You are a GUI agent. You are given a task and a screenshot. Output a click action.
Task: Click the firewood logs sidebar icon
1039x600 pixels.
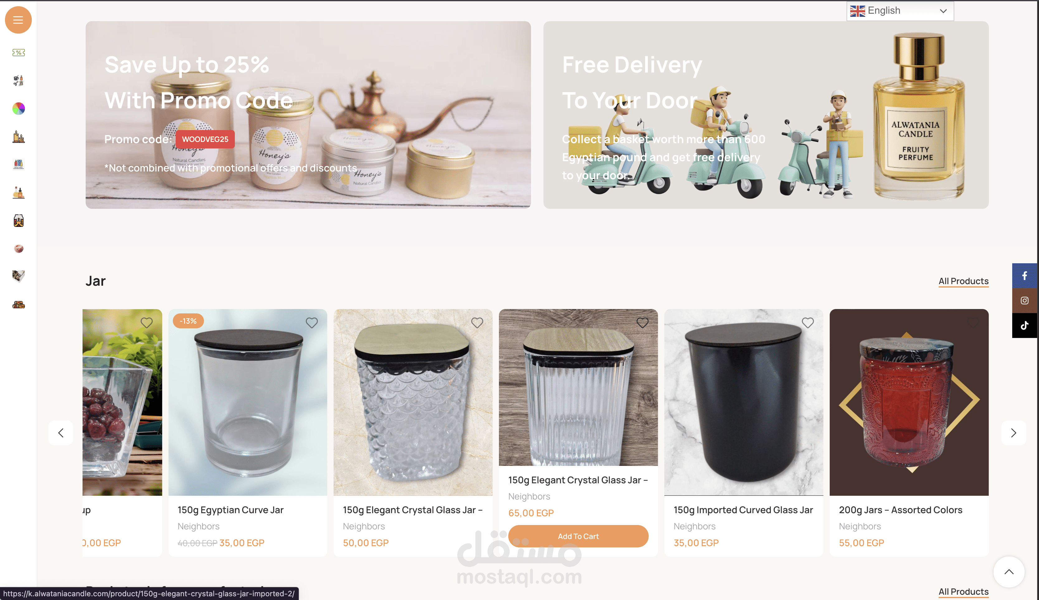[x=19, y=305]
